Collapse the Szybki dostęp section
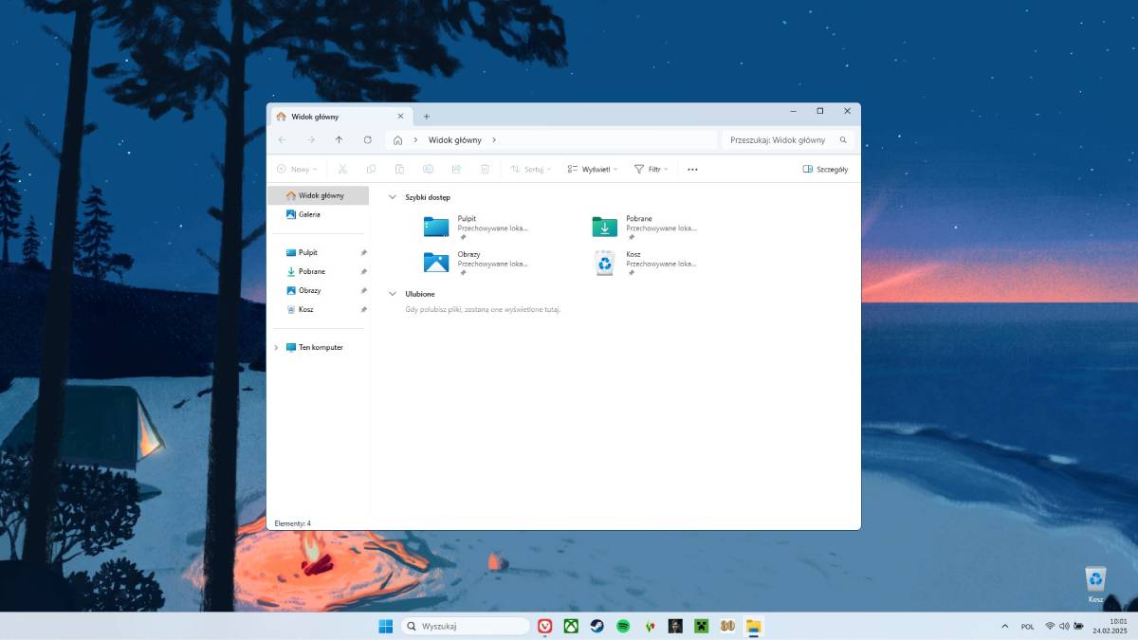Screen dimensions: 1138x640 click(x=393, y=197)
